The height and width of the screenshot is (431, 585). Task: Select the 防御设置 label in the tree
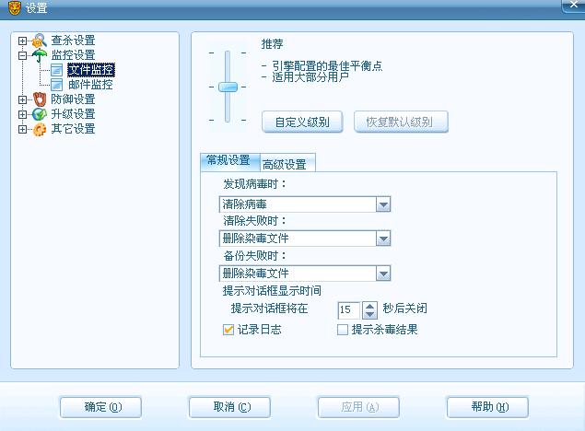pyautogui.click(x=73, y=99)
